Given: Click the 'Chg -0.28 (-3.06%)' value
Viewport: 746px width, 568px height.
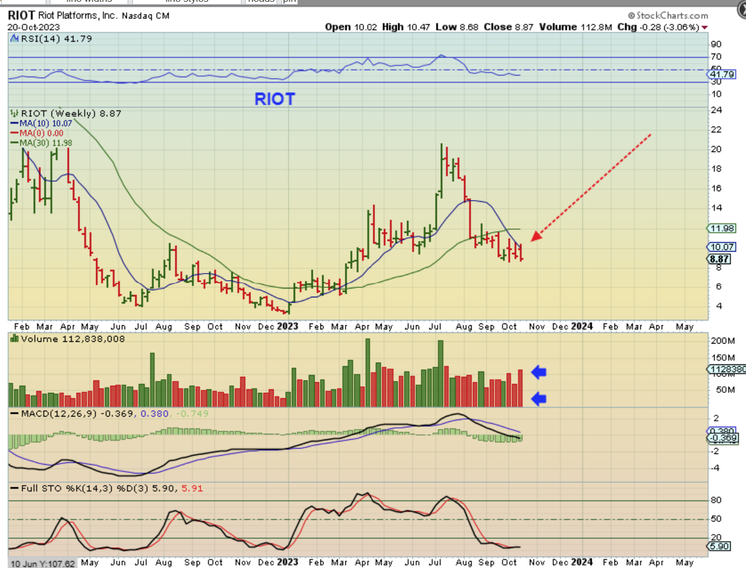Looking at the screenshot, I should point(658,27).
